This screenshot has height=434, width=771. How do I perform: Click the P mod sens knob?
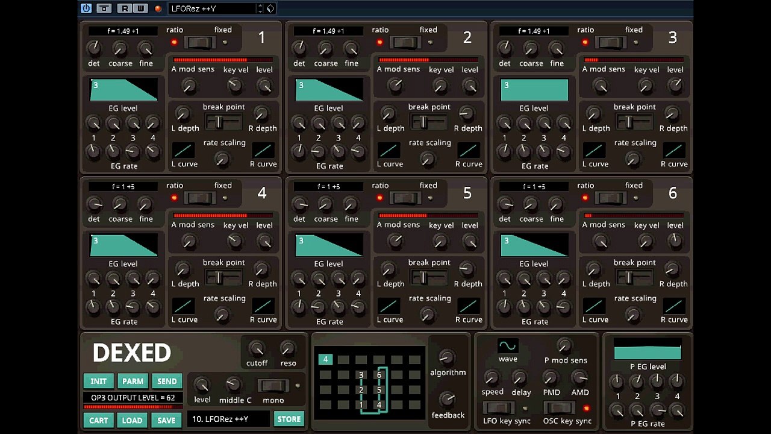(x=564, y=345)
